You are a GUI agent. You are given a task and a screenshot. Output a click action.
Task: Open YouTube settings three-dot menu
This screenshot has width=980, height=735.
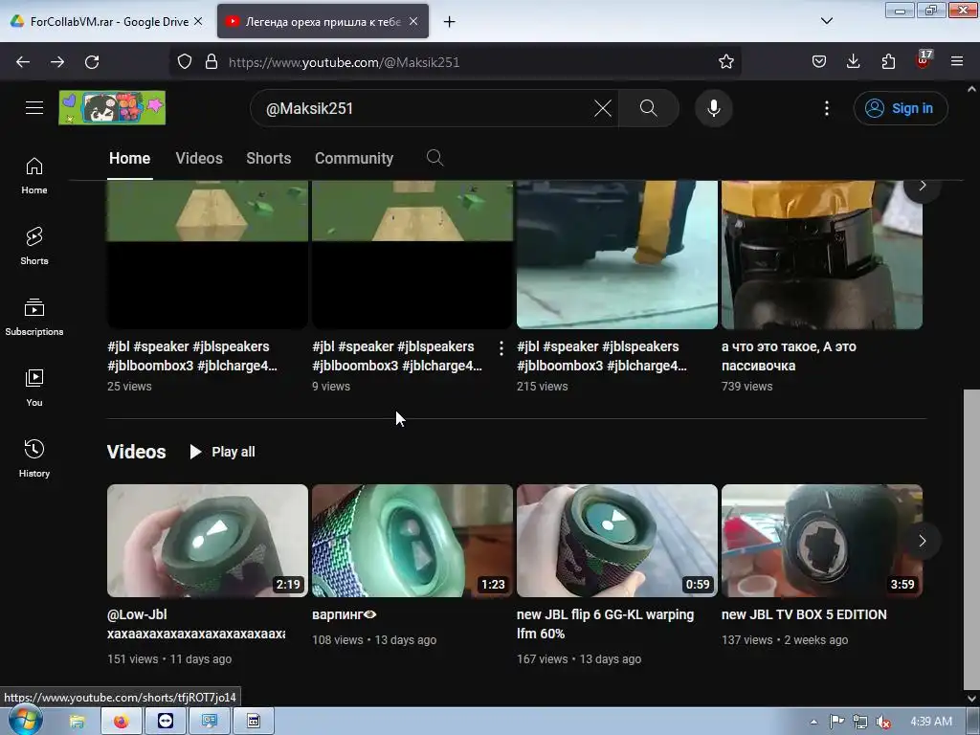point(826,108)
